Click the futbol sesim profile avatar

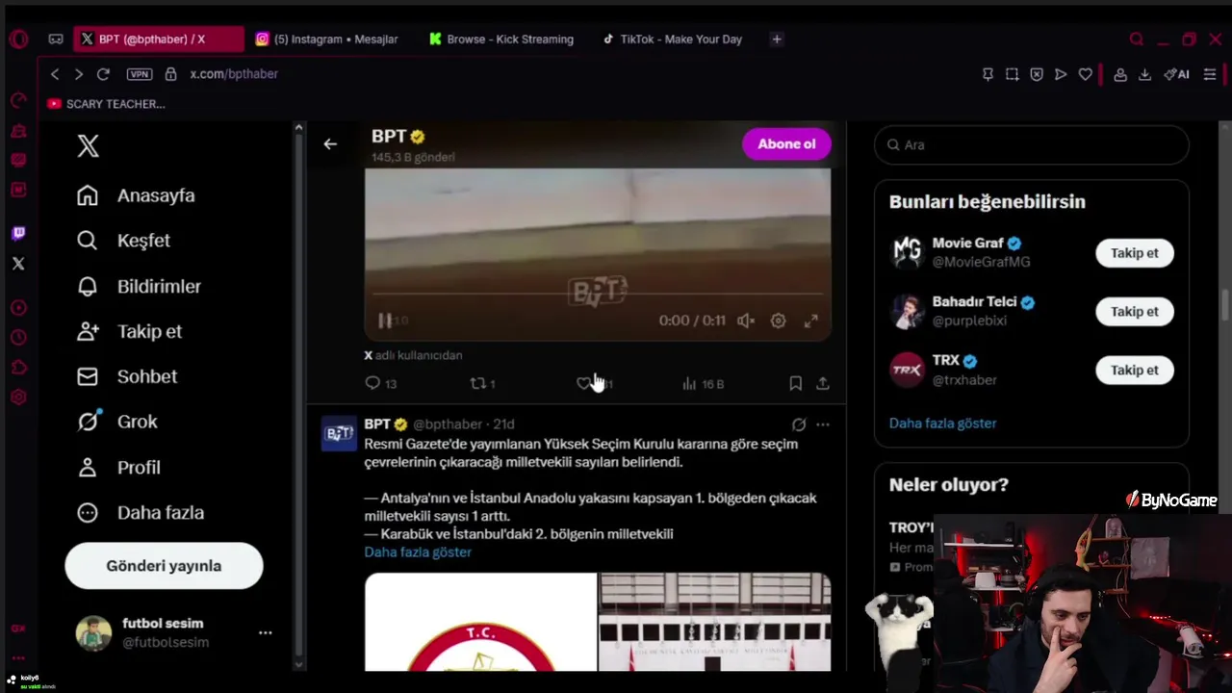pyautogui.click(x=93, y=632)
